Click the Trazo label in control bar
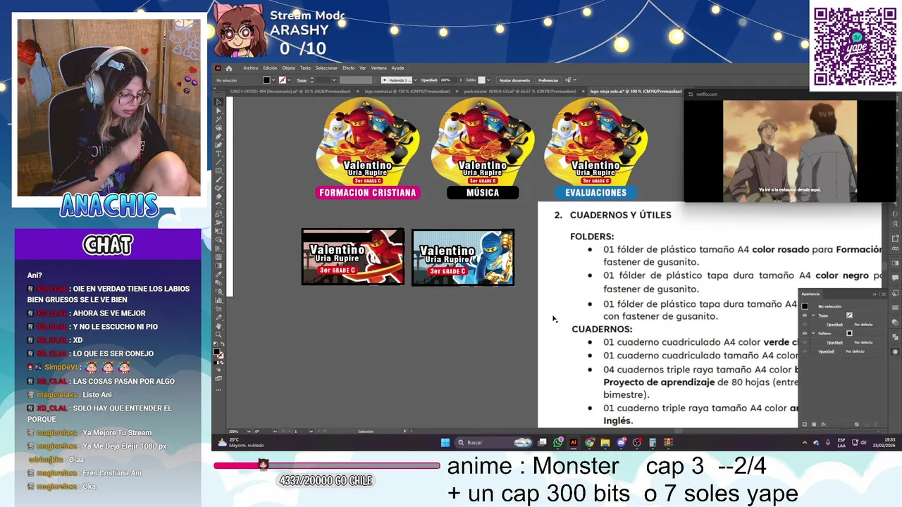Viewport: 902px width, 507px height. [x=302, y=80]
